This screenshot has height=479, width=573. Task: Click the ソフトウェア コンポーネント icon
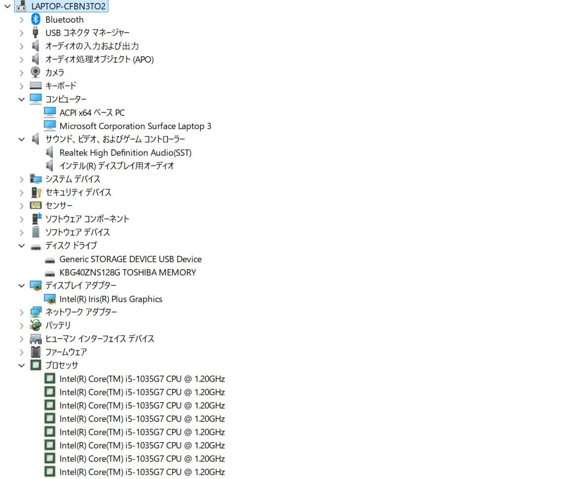tap(36, 219)
